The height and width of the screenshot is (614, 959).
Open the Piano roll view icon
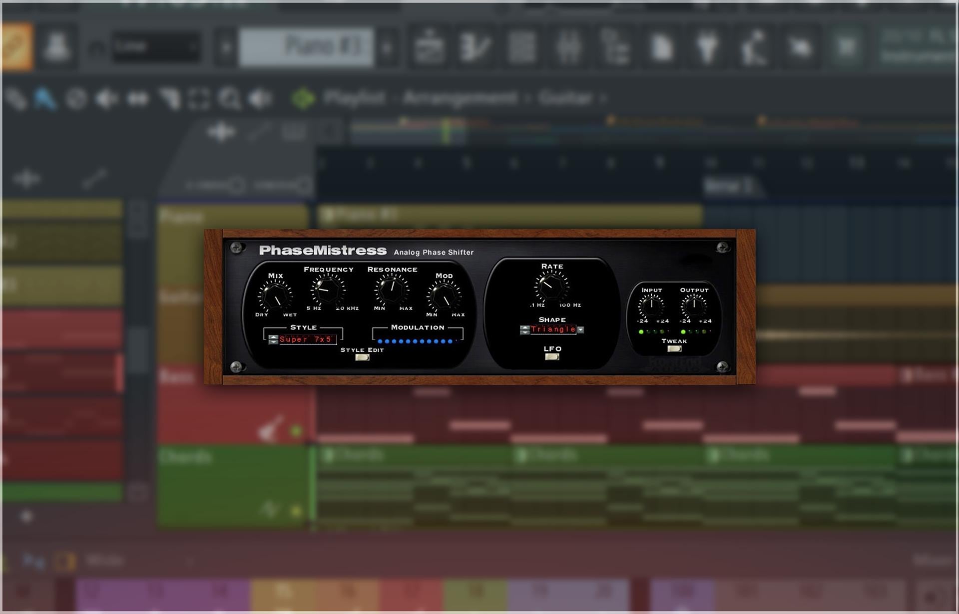point(476,47)
